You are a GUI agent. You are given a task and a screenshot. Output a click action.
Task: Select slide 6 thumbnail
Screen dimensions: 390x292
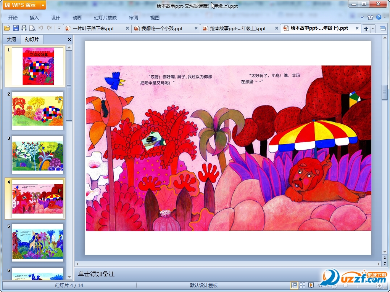tap(37, 274)
